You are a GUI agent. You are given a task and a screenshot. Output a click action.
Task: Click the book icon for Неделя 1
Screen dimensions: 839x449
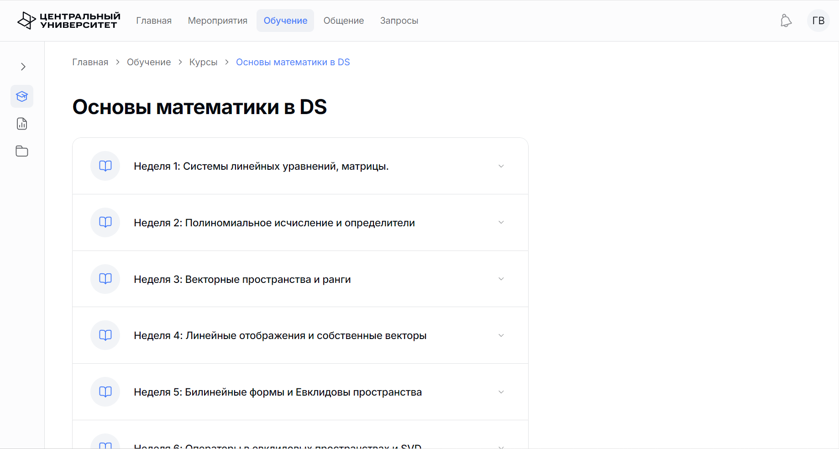pos(105,166)
